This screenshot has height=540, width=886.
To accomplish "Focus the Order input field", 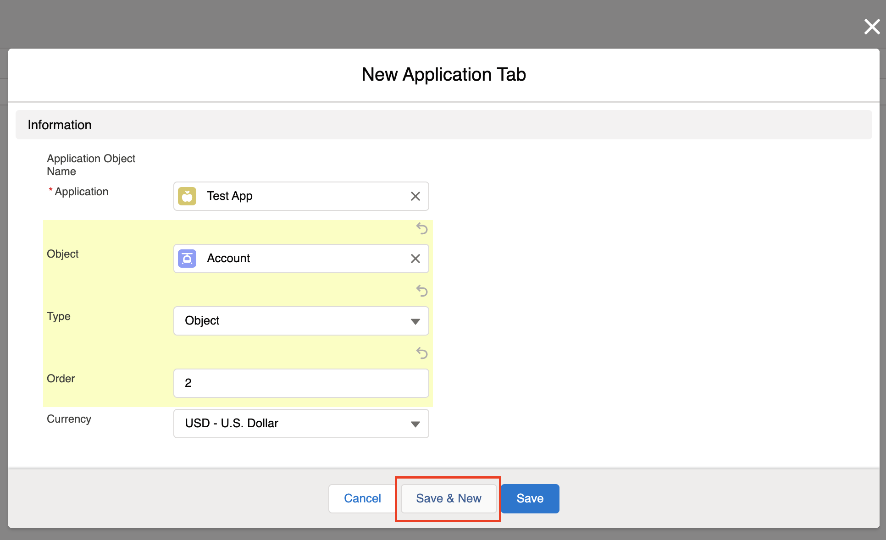I will click(301, 383).
